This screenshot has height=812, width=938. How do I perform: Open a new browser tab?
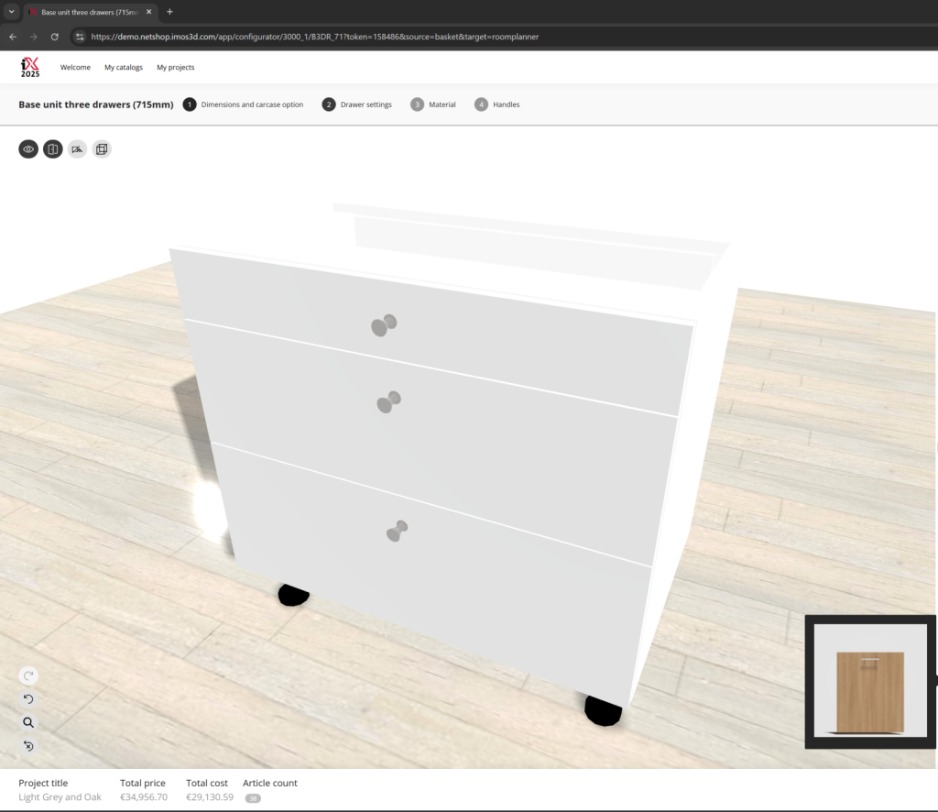pos(169,12)
